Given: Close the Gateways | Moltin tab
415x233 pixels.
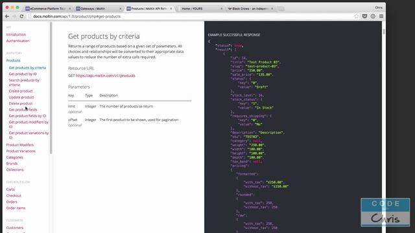Looking at the screenshot, I should coord(121,8).
